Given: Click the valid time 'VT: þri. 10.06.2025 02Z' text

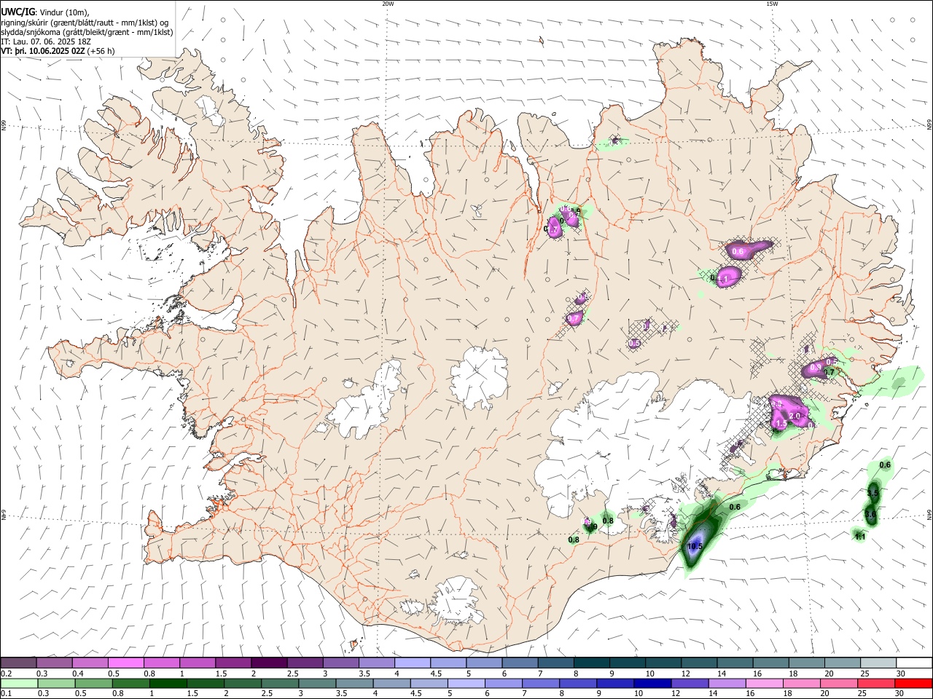Looking at the screenshot, I should point(44,52).
